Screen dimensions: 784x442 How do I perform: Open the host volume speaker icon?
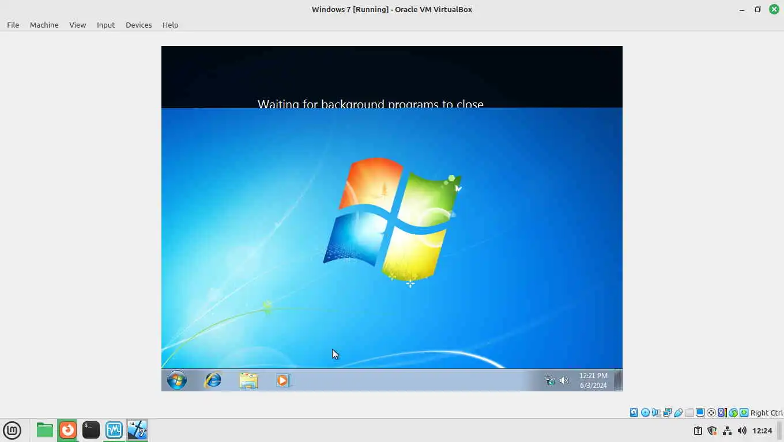(x=742, y=430)
